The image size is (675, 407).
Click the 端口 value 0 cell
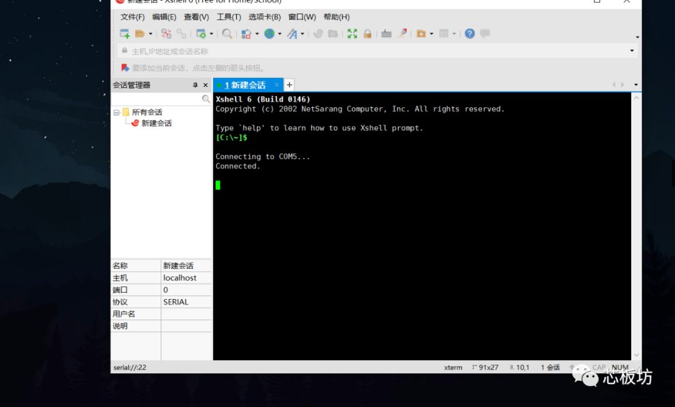click(186, 290)
